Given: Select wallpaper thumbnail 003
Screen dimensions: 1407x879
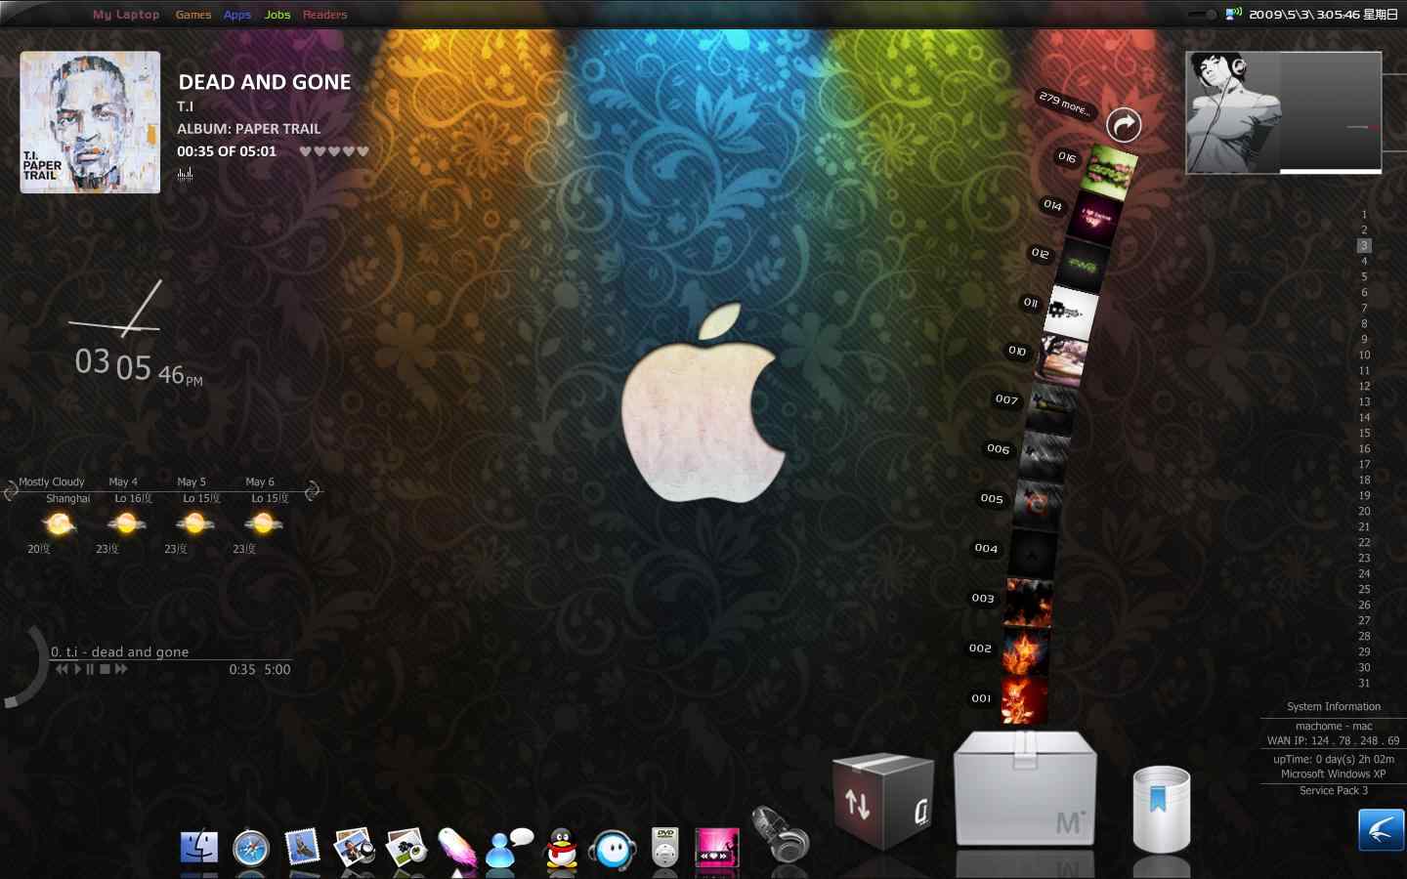Looking at the screenshot, I should click(x=1027, y=603).
